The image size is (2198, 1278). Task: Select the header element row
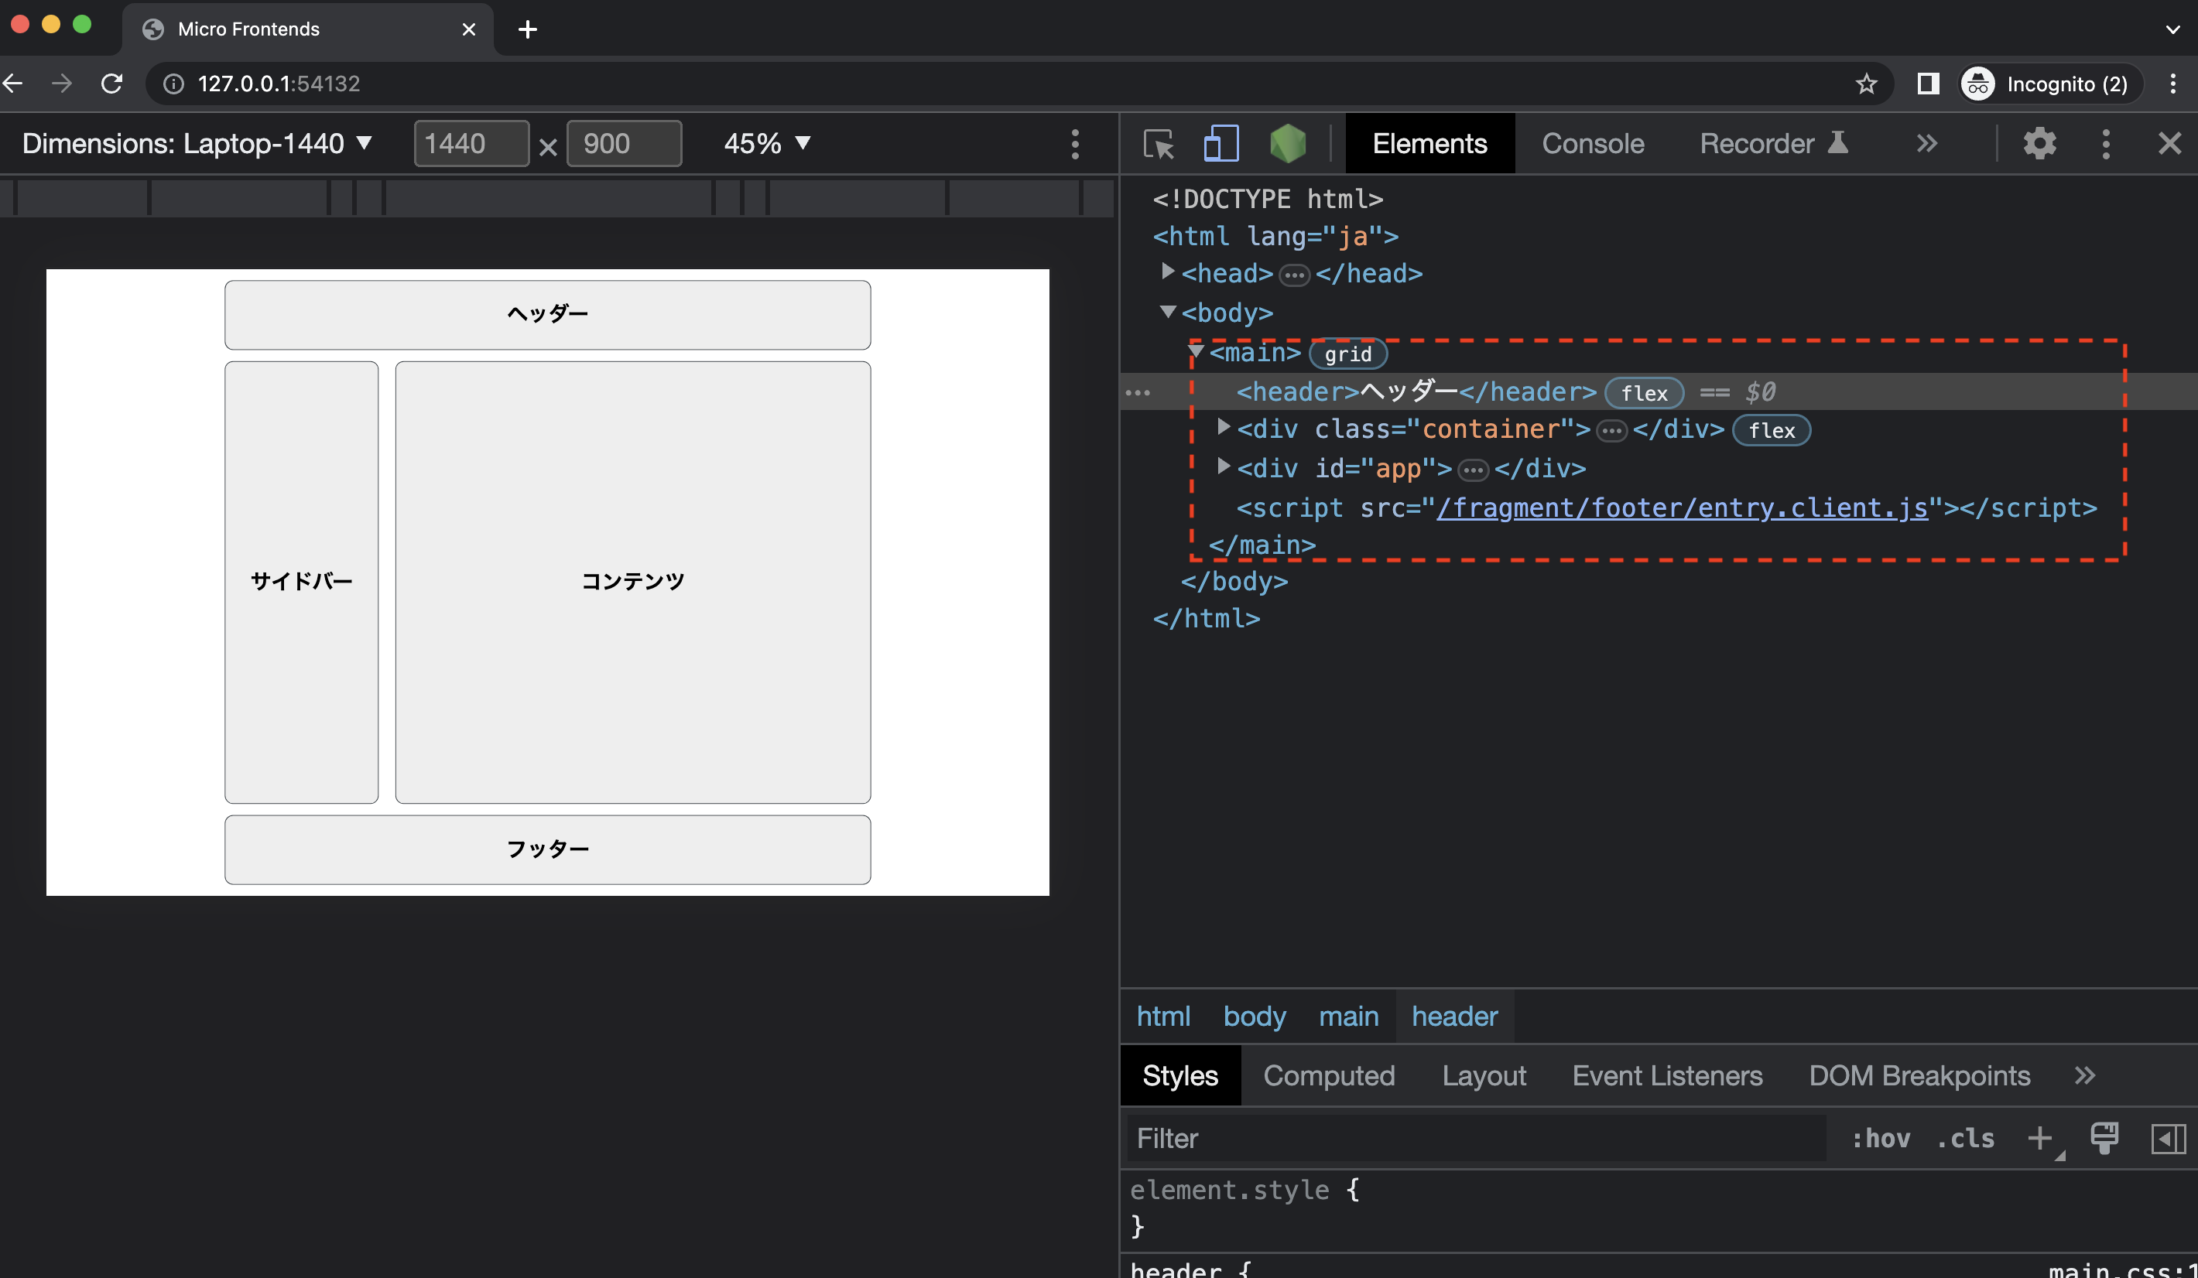1659,392
